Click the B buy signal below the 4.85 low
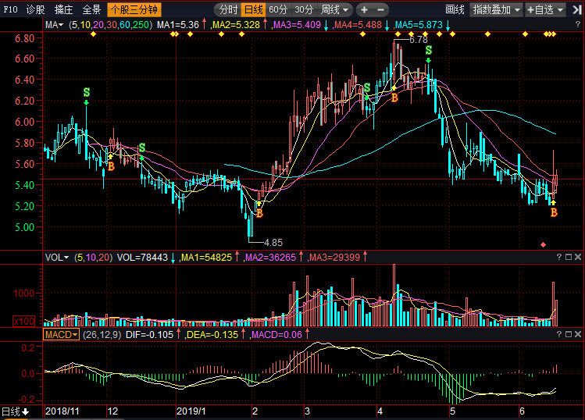585x420 pixels. (259, 213)
